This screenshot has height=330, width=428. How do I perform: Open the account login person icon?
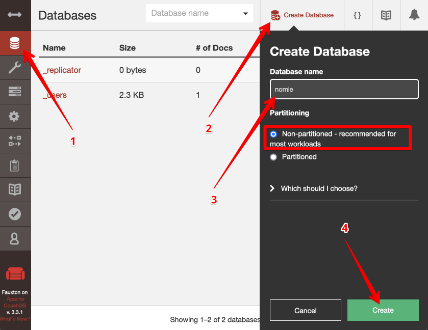15,238
